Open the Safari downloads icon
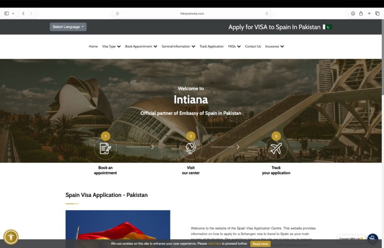The width and height of the screenshot is (384, 248). (x=353, y=13)
